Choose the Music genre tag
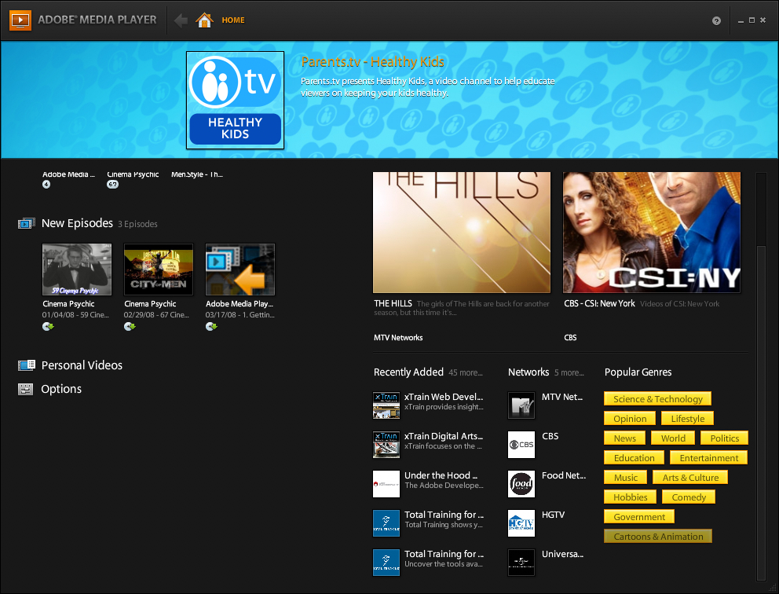Image resolution: width=779 pixels, height=594 pixels. pos(626,478)
